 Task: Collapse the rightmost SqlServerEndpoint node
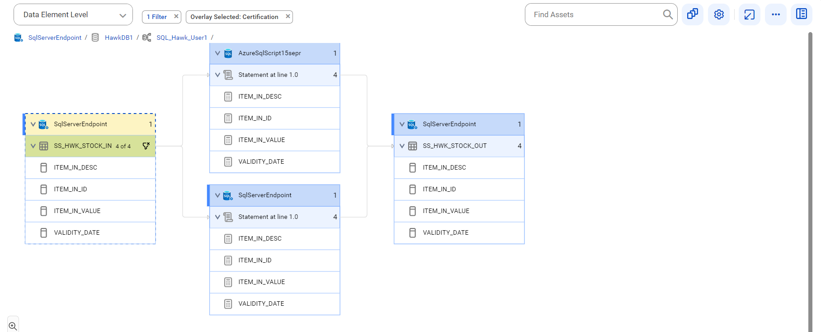click(x=402, y=124)
